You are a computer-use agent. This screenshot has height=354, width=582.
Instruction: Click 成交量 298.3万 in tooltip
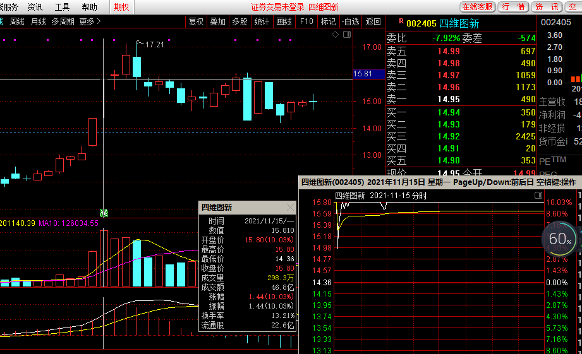pyautogui.click(x=247, y=278)
